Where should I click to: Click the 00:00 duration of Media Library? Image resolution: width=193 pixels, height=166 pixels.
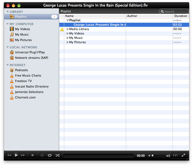178,29
